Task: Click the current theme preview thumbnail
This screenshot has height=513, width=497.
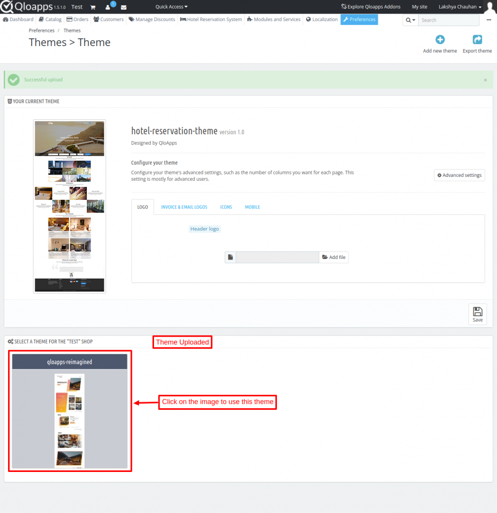Action: pos(69,206)
